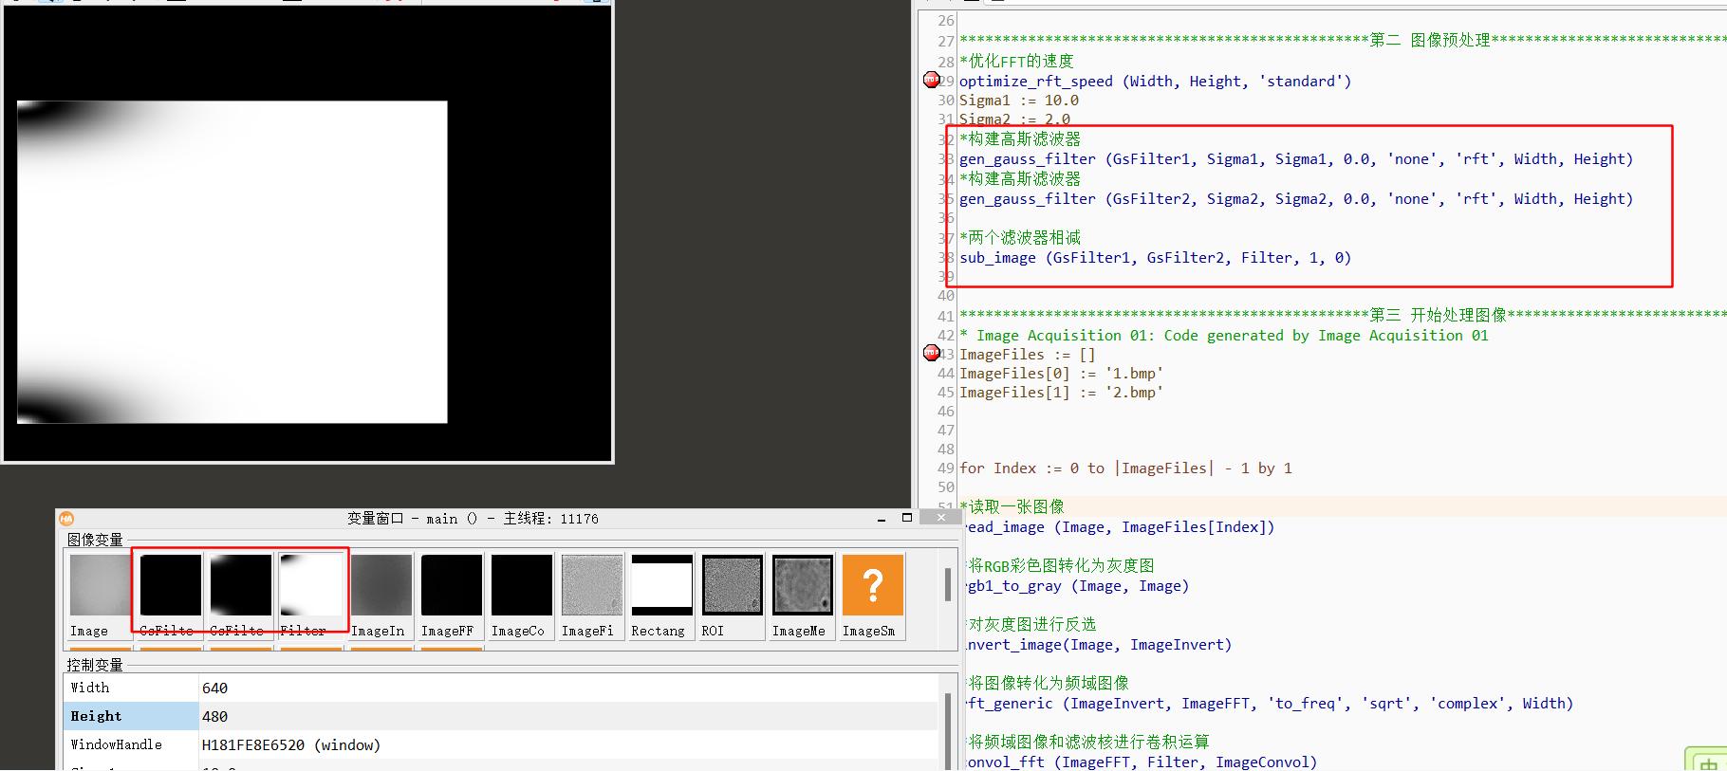Select the ImageMe variable thumbnail
The width and height of the screenshot is (1727, 771).
pos(802,585)
